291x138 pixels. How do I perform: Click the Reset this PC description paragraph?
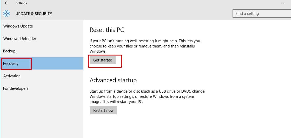click(x=145, y=46)
